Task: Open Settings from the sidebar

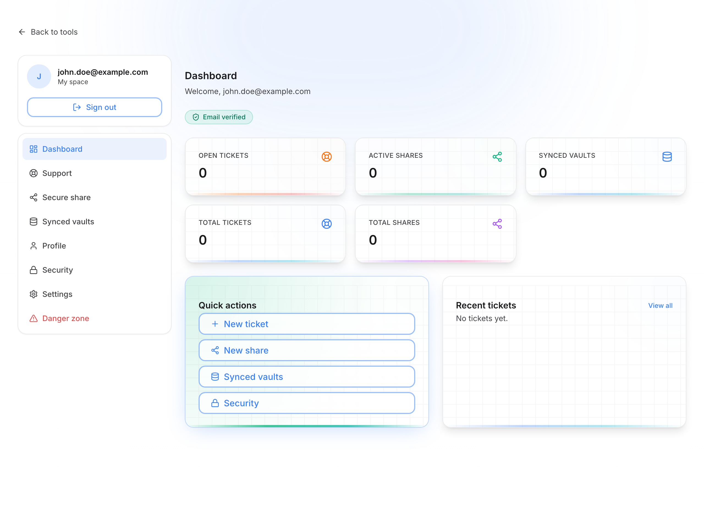Action: pos(95,294)
